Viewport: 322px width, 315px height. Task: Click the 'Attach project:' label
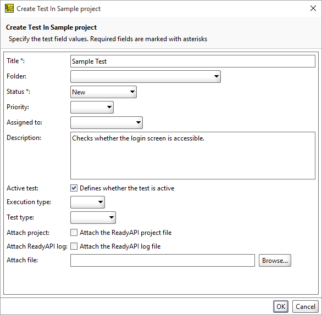point(28,233)
